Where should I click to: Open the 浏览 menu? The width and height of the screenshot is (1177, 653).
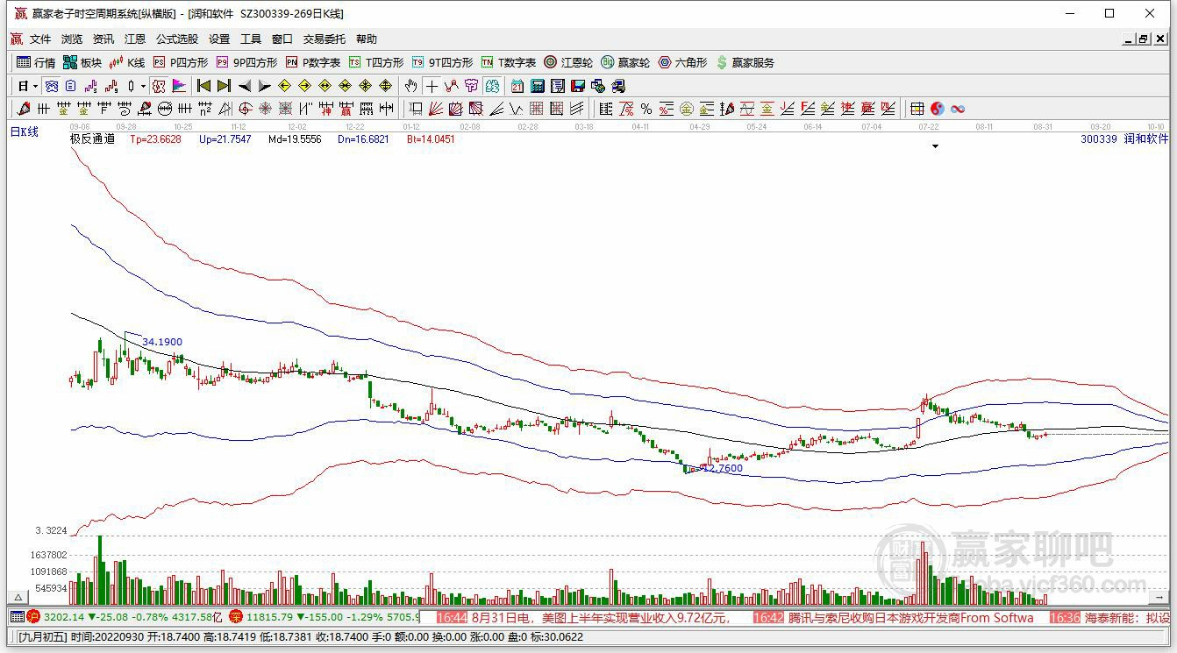click(72, 39)
